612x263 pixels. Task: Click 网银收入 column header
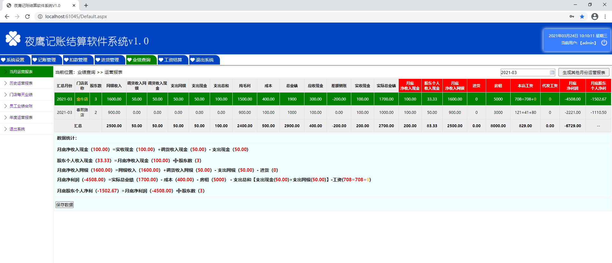click(114, 86)
